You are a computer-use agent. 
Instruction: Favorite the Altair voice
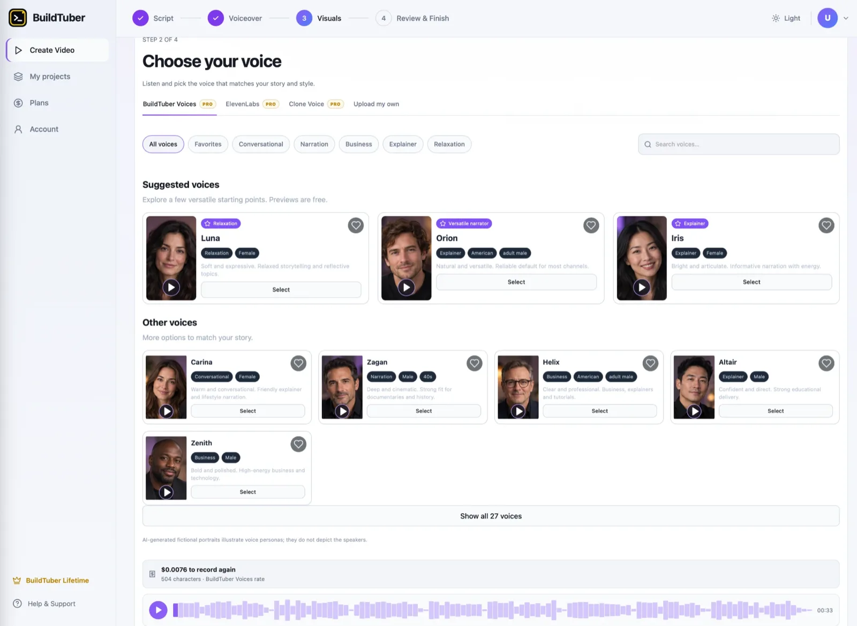826,363
